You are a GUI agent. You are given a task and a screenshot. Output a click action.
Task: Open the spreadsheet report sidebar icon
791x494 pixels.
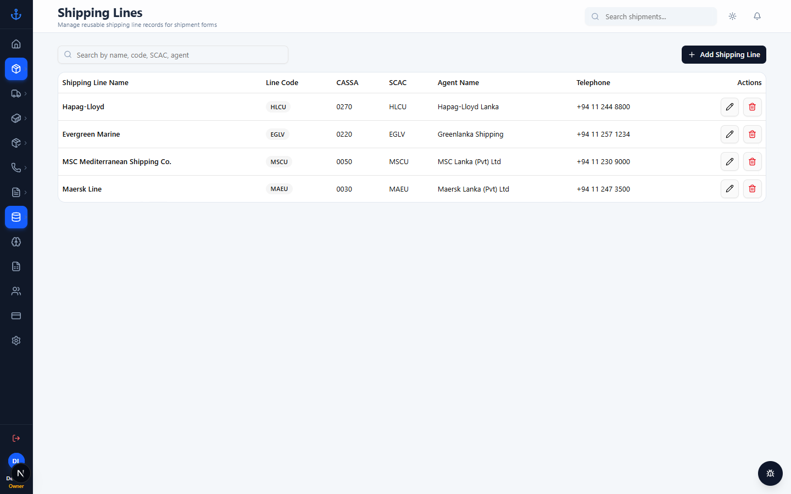click(x=16, y=266)
